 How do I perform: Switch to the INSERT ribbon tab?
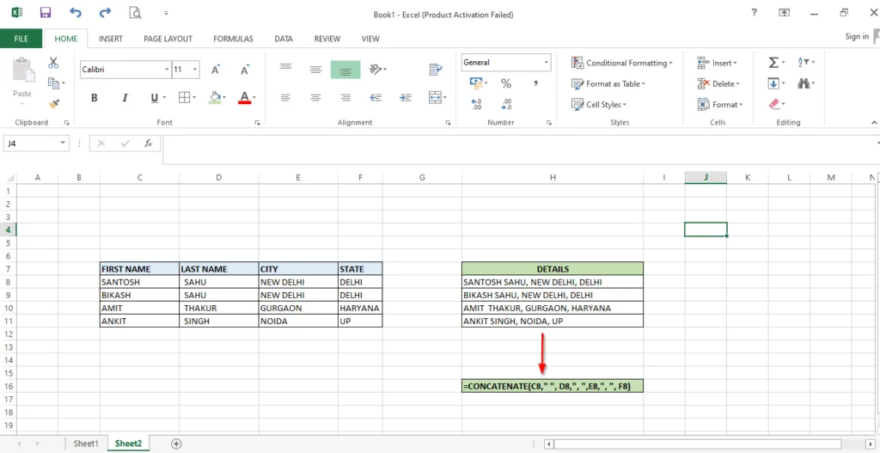[x=111, y=39]
